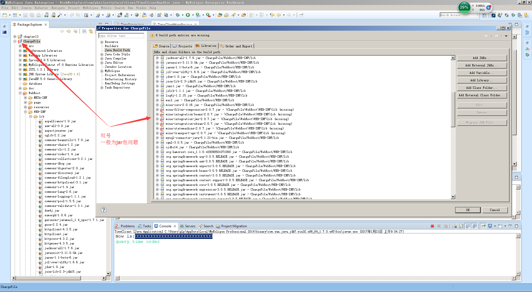Click the Display Selected Console monitor icon
This screenshot has width=532, height=292.
490,226
